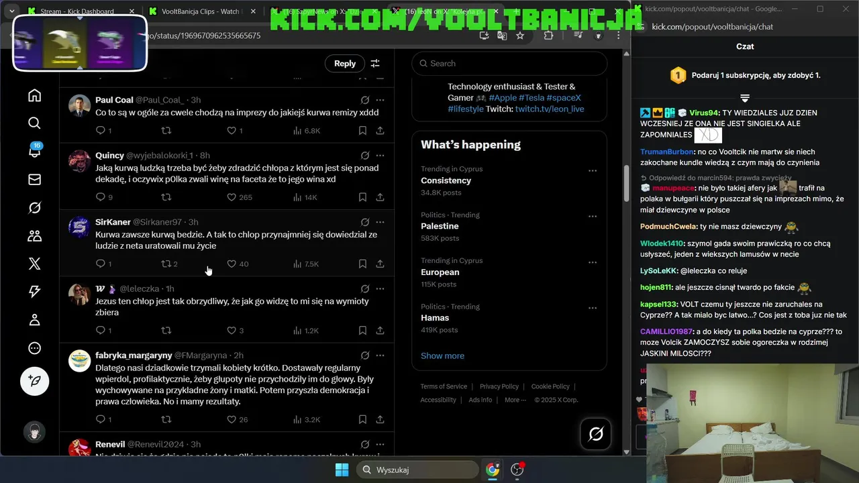Open Terms of Service footer link
The height and width of the screenshot is (483, 859).
pos(444,386)
